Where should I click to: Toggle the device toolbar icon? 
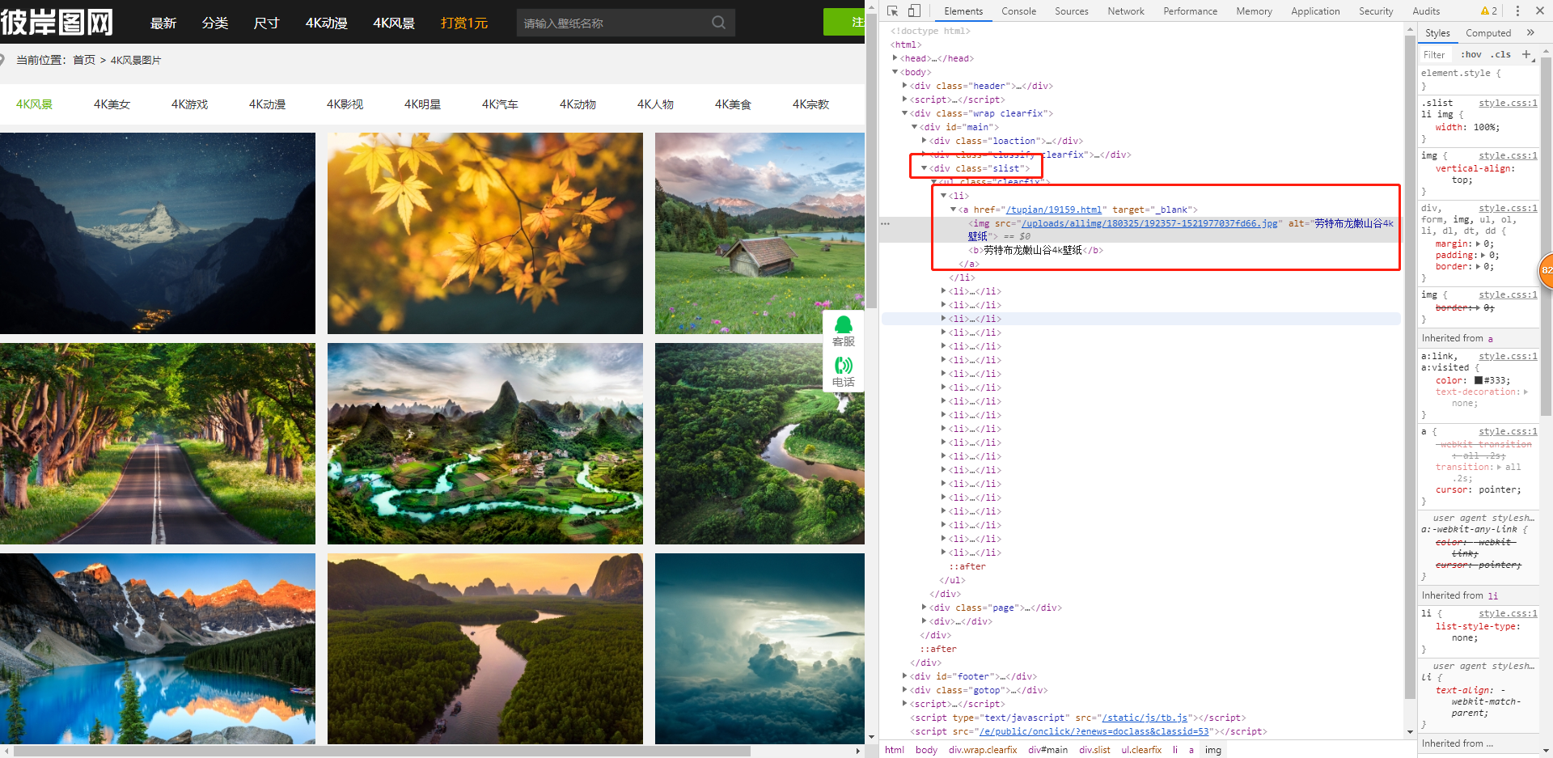(914, 11)
